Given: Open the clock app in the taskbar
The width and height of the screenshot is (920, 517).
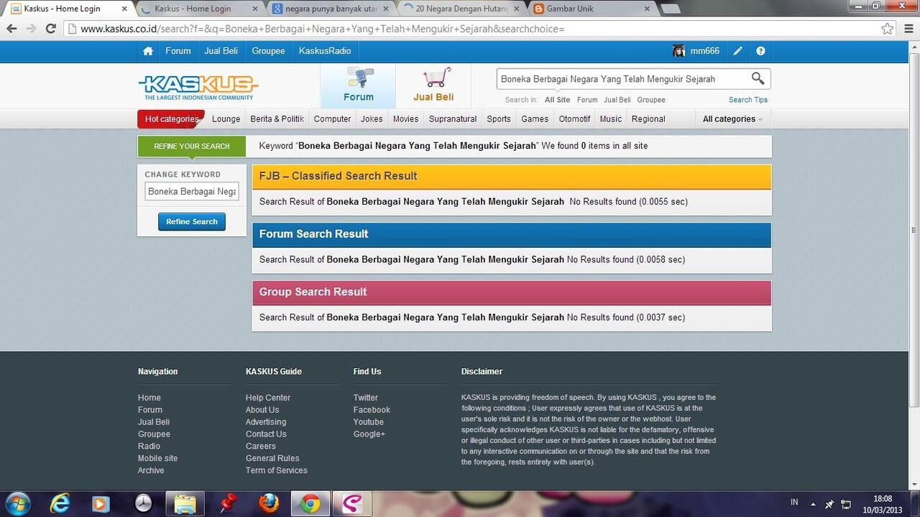Looking at the screenshot, I should pos(144,503).
